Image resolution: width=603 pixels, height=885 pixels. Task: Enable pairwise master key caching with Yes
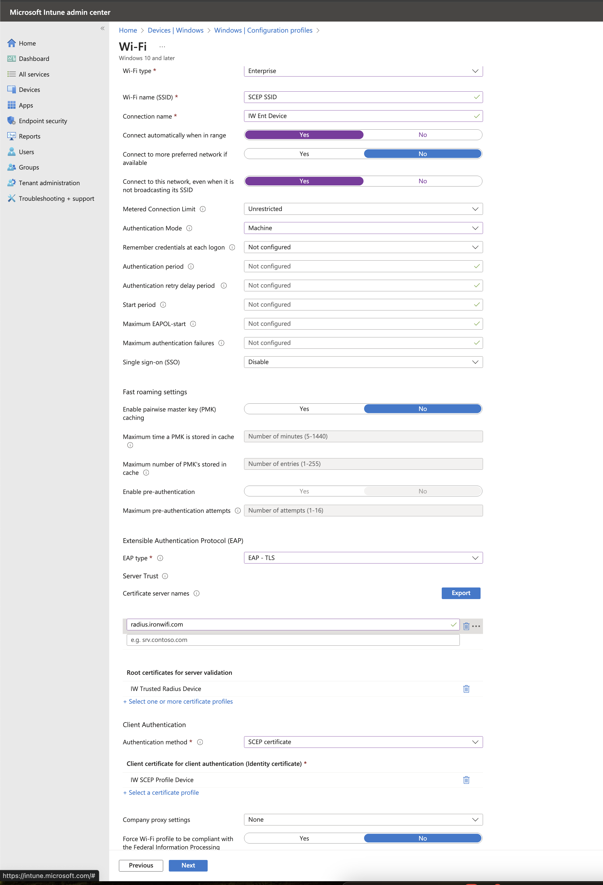tap(304, 408)
